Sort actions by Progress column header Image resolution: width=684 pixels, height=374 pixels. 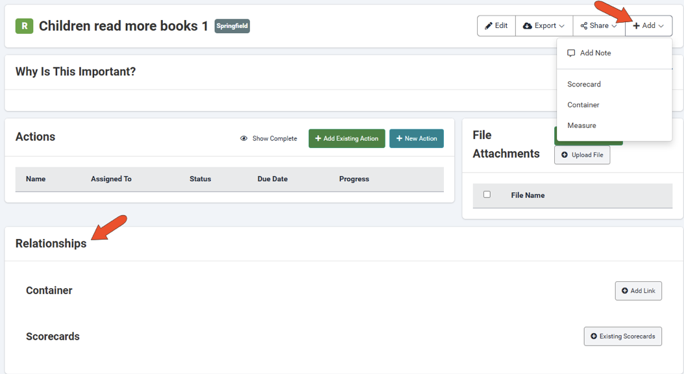[354, 179]
